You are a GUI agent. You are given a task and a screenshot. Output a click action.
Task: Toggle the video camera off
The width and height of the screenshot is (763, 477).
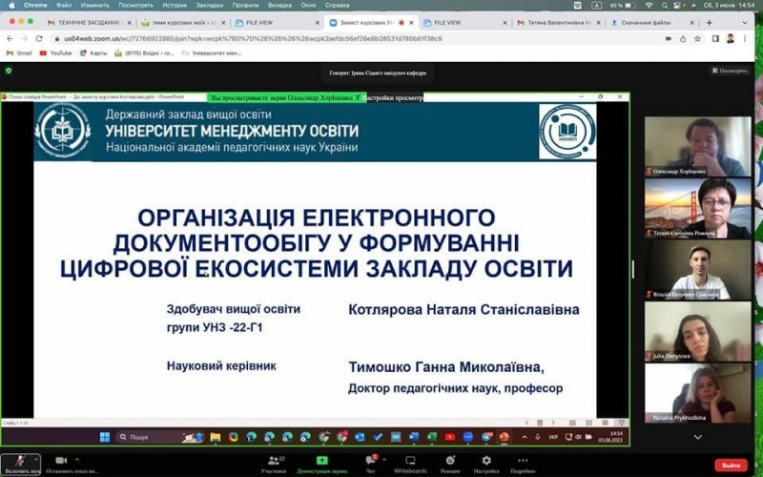[x=59, y=460]
